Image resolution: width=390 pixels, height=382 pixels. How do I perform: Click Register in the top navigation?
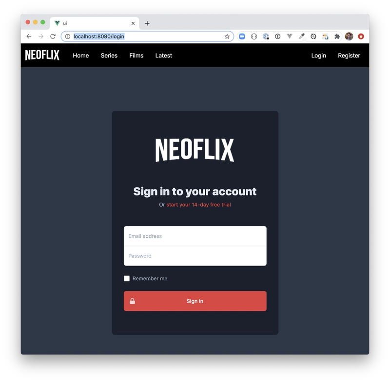coord(349,56)
